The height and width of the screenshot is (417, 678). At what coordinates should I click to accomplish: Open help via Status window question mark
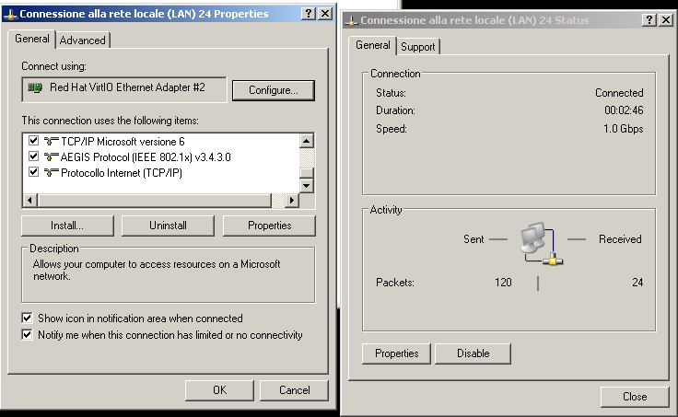tap(649, 20)
